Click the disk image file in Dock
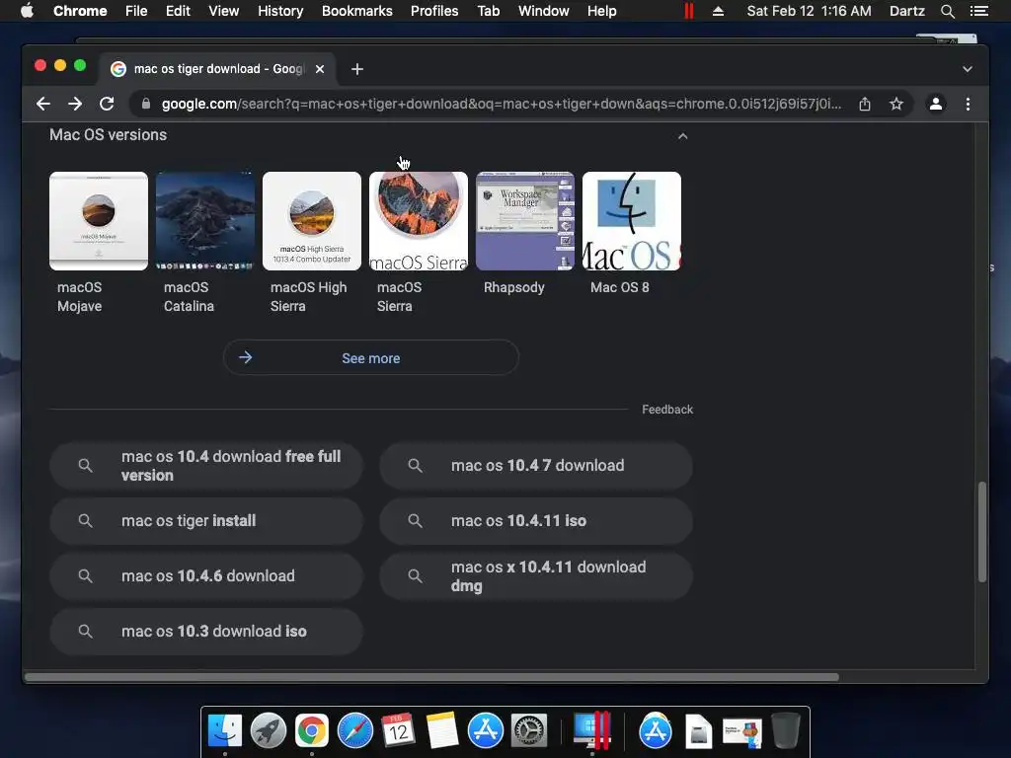The width and height of the screenshot is (1011, 758). (x=698, y=730)
